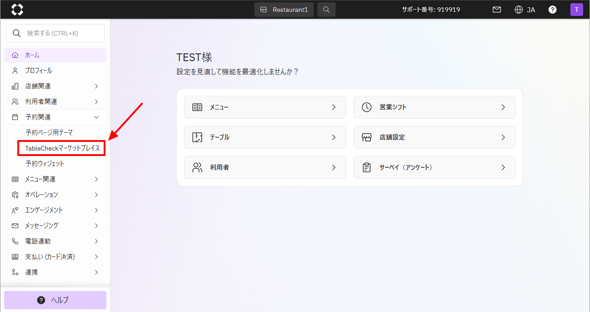Open the mail envelope icon
The height and width of the screenshot is (312, 590).
pos(497,10)
